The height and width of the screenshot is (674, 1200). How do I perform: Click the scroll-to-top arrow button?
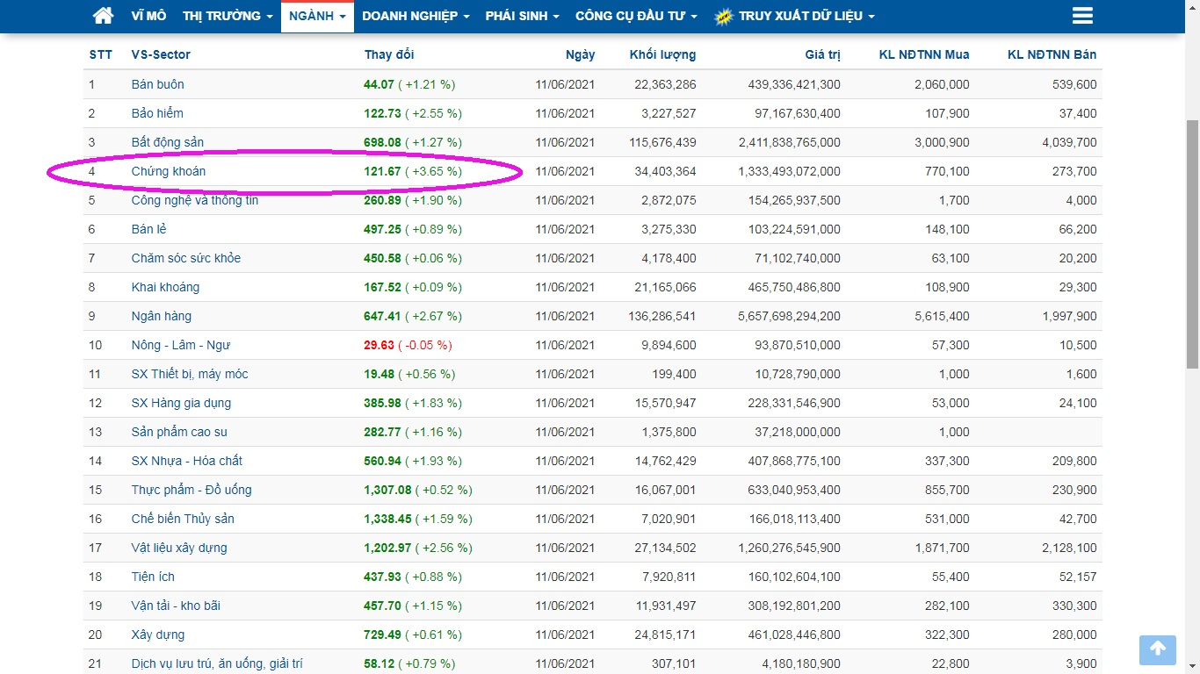click(x=1157, y=649)
